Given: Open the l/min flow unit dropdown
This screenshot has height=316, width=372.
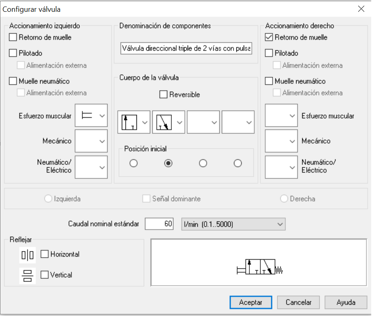Looking at the screenshot, I should click(x=233, y=224).
